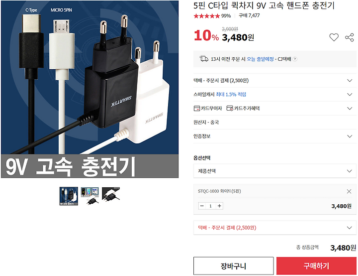Remove STQC-1000 화이트(5핀) option with X
This screenshot has height=276, width=358.
349,191
